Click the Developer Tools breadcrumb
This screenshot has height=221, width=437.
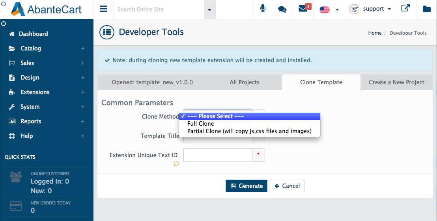tap(408, 33)
